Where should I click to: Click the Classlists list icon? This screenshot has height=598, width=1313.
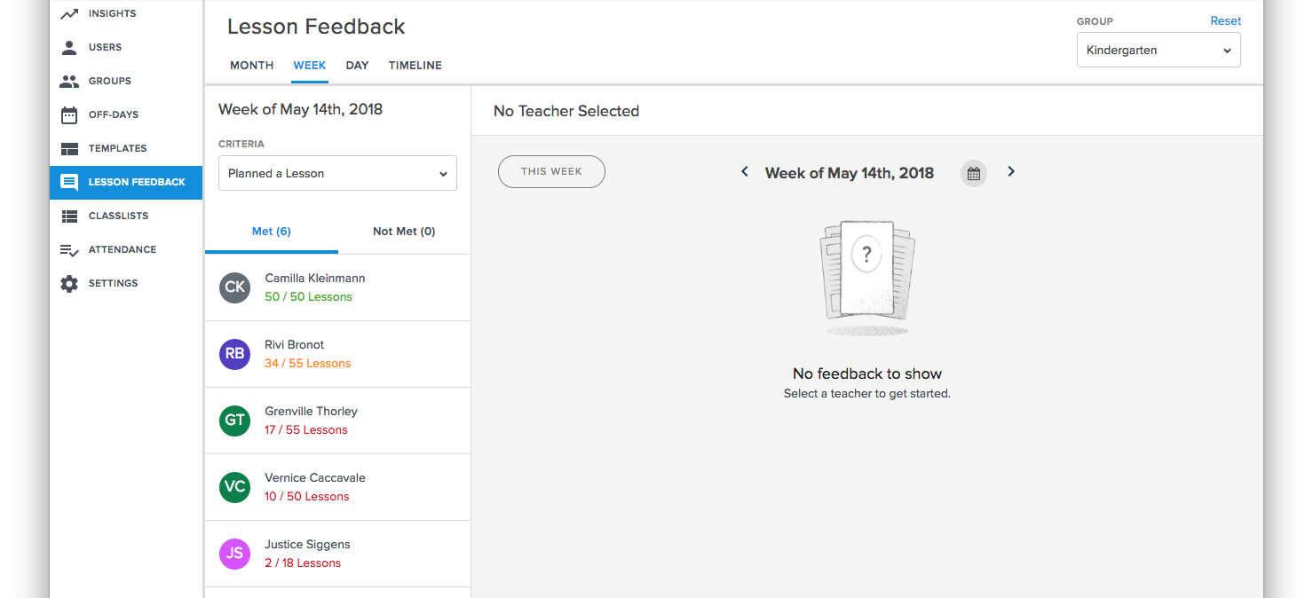69,216
